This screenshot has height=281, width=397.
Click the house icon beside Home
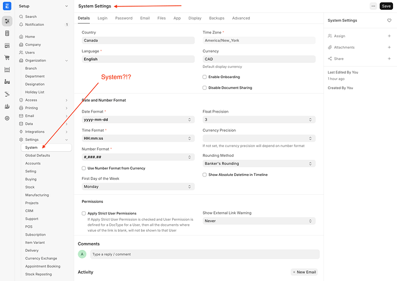pos(21,37)
